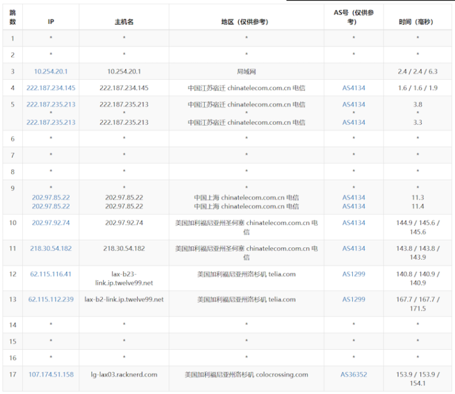The image size is (455, 394).
Task: Click the 主机名 column header
Action: coord(124,21)
